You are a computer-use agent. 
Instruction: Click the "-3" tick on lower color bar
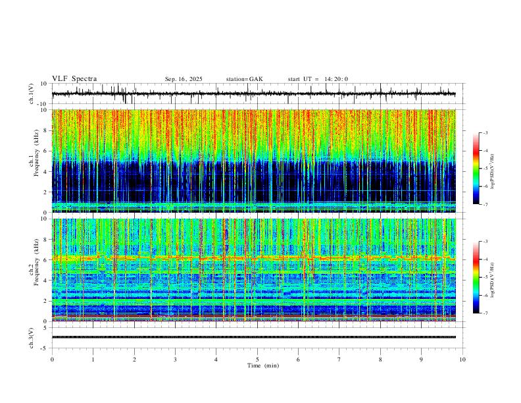click(x=485, y=242)
